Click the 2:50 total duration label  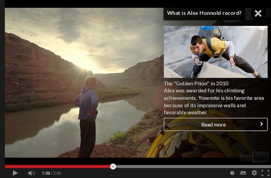coord(57,173)
